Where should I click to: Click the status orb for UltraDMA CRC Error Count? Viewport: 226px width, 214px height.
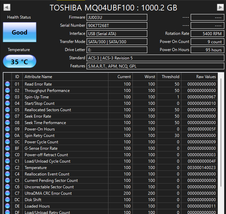point(7,193)
